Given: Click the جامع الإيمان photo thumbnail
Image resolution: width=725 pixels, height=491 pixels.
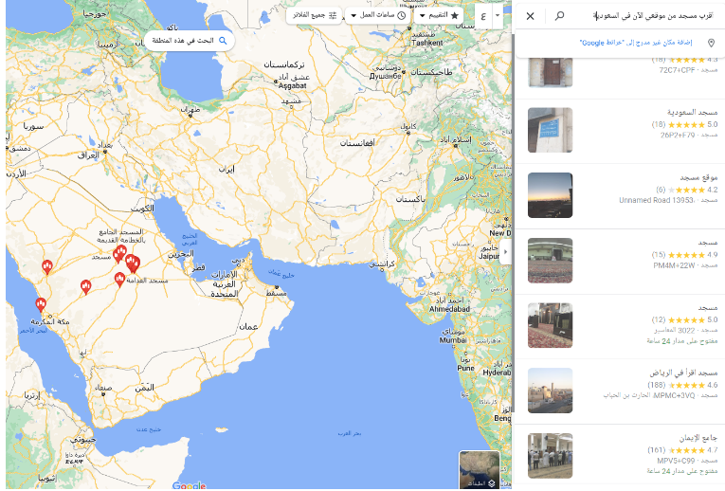Looking at the screenshot, I should pyautogui.click(x=551, y=456).
